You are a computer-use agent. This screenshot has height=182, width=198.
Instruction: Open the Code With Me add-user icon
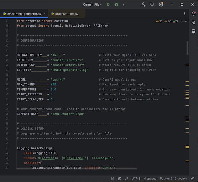coord(143,5)
